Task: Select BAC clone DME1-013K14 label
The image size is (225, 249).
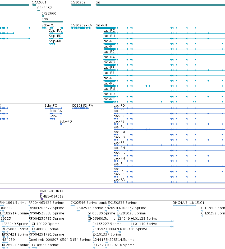Action: coord(52,191)
